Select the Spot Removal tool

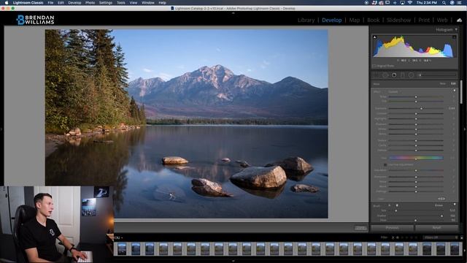tap(385, 75)
